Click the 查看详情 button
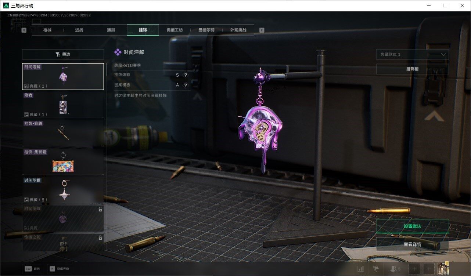 [x=412, y=244]
